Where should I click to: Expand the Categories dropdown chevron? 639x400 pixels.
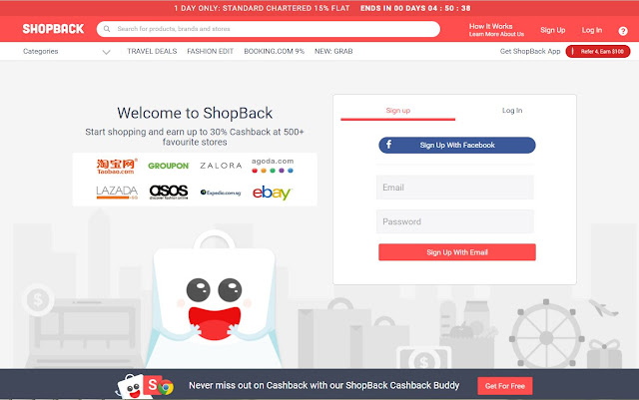click(x=107, y=52)
